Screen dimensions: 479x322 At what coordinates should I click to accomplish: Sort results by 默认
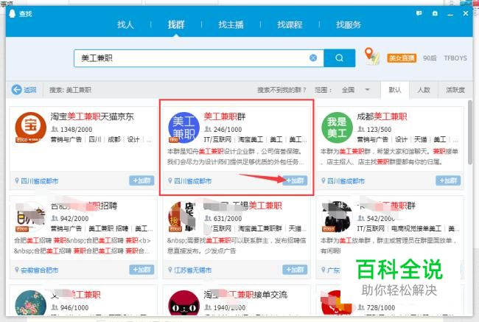(395, 90)
